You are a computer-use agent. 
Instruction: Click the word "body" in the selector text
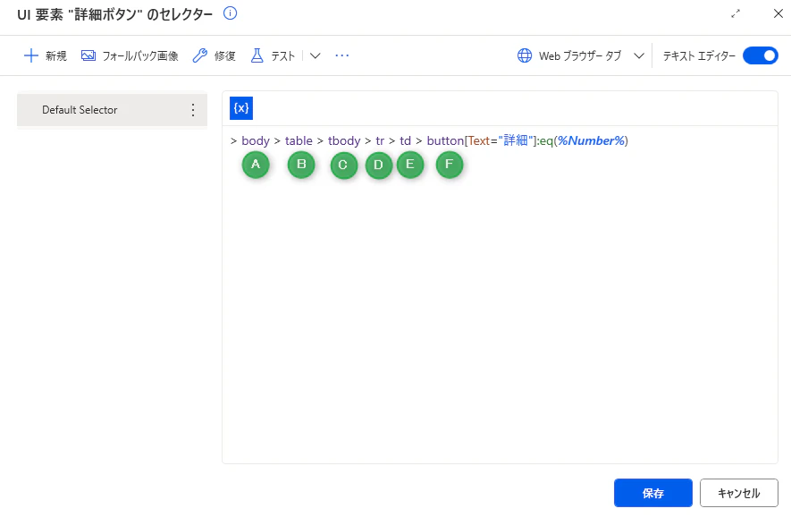(256, 140)
